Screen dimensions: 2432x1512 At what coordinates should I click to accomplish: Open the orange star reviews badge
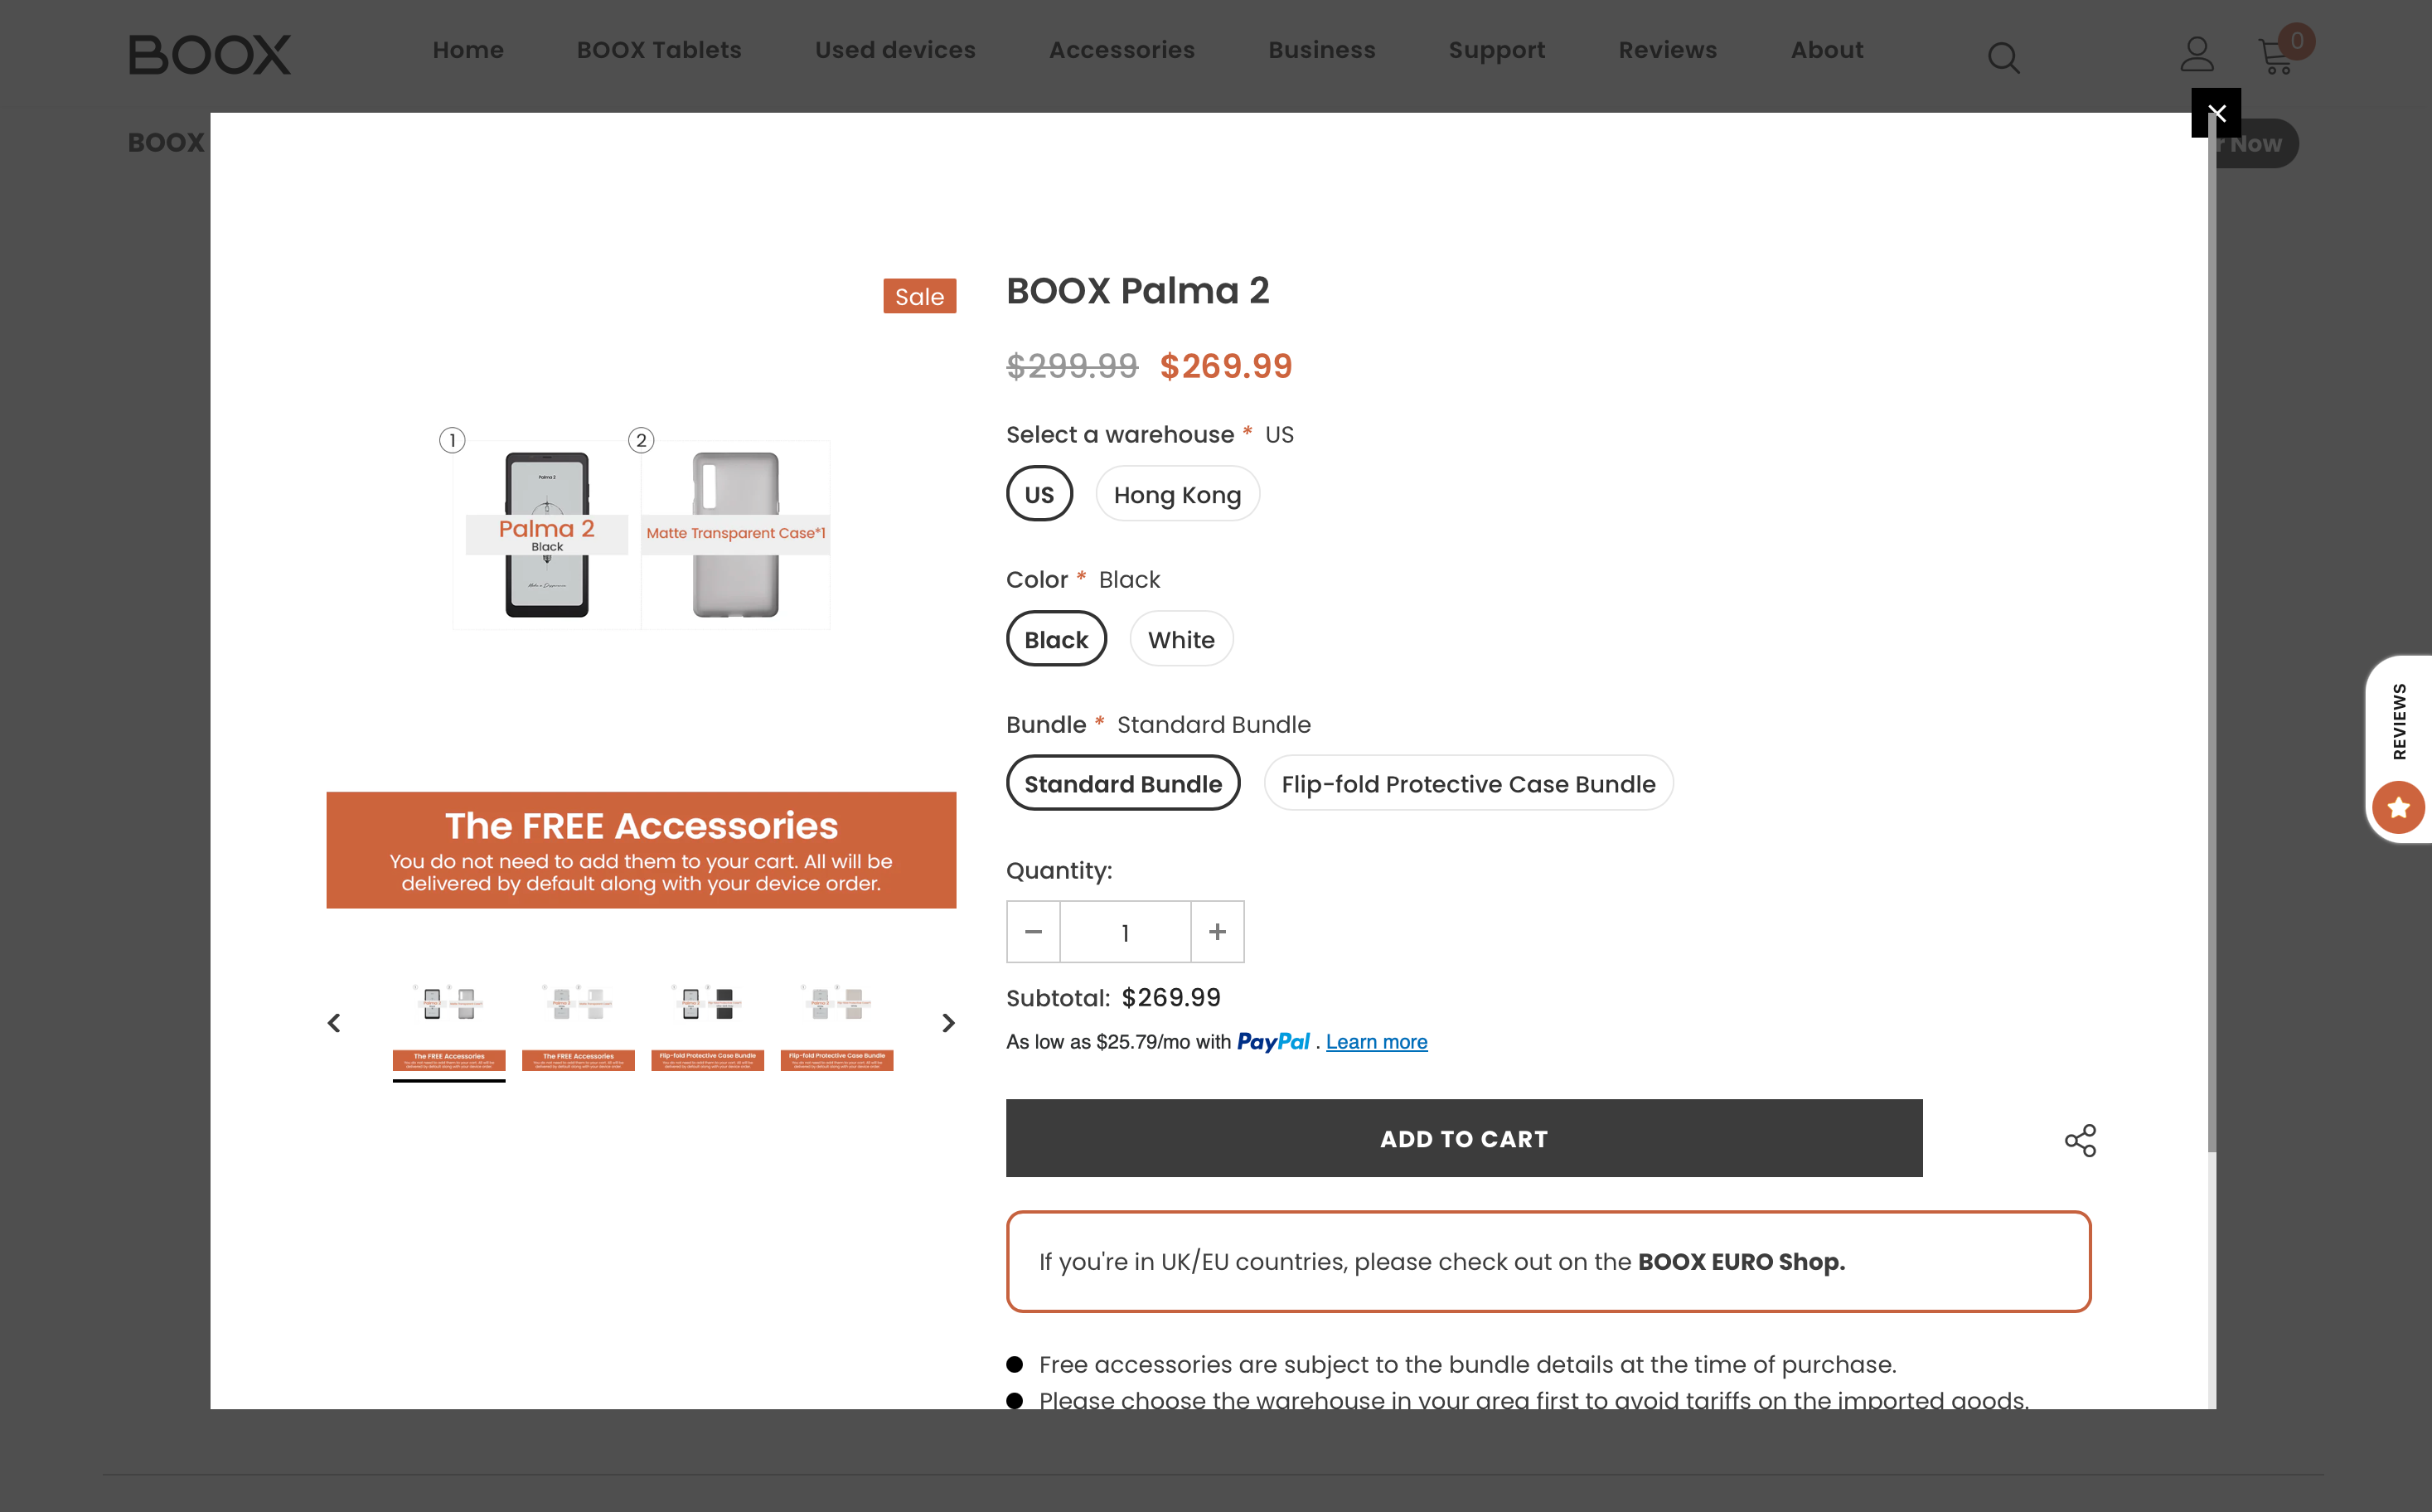pyautogui.click(x=2398, y=807)
